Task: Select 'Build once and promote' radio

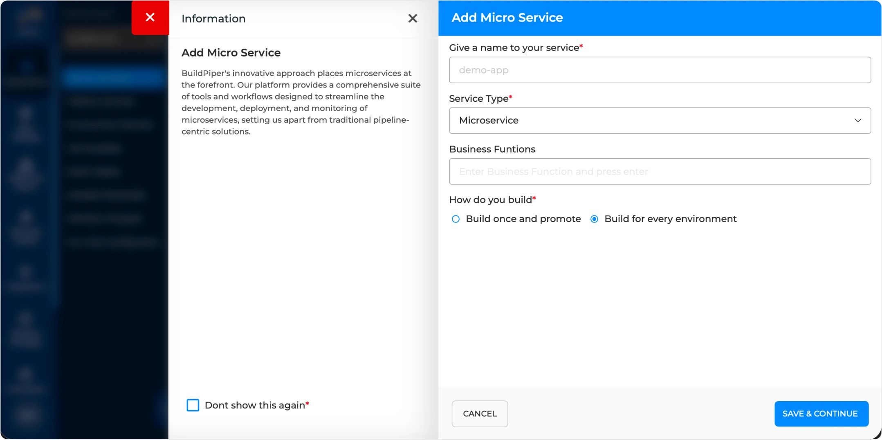Action: click(x=456, y=219)
